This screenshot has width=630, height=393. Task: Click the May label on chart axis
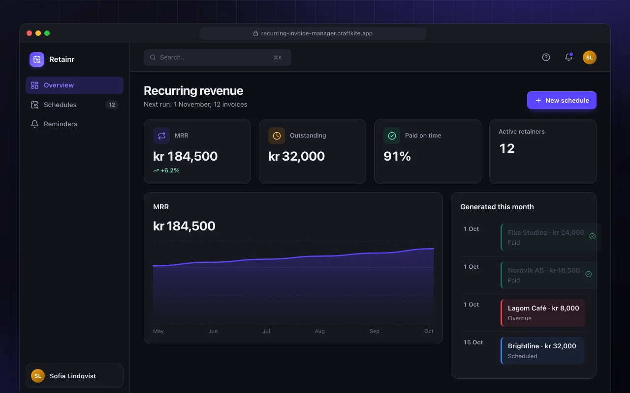coord(158,331)
